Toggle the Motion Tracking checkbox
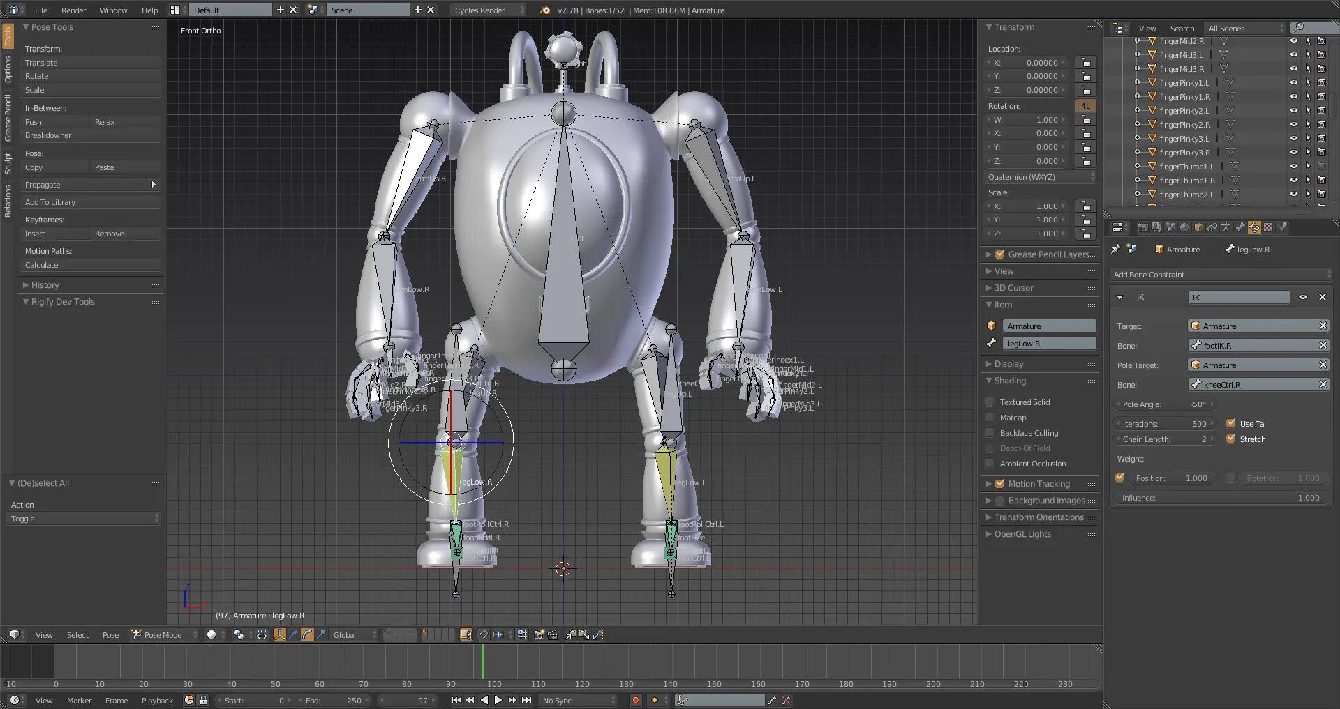 999,483
